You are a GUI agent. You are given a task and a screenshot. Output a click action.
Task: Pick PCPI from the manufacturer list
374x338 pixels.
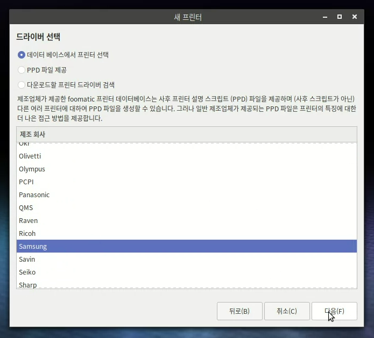(x=187, y=182)
